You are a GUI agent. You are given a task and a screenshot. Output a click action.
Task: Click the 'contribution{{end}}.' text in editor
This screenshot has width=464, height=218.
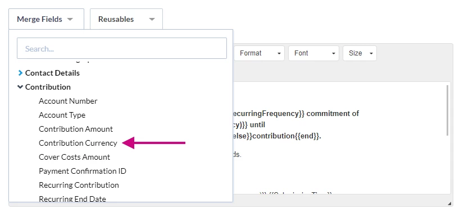click(286, 136)
